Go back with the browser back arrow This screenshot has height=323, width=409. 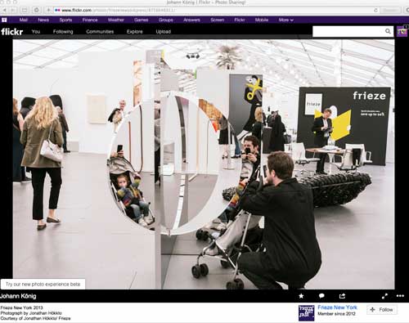pos(5,10)
